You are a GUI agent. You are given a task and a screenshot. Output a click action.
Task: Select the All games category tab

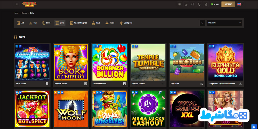coord(21,23)
